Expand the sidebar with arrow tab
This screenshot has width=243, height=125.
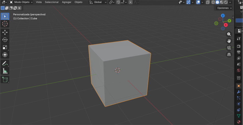coord(233,17)
